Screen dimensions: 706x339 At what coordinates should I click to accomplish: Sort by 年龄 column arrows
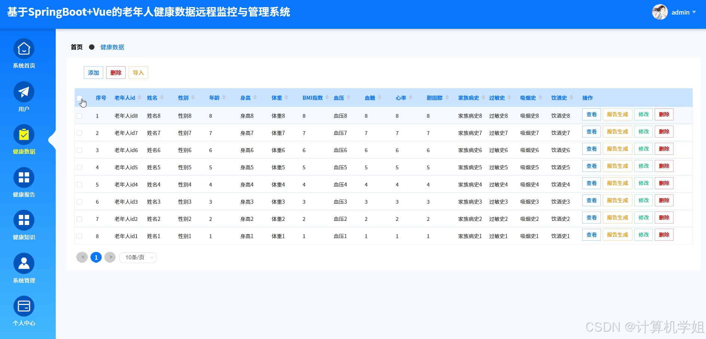tap(224, 98)
